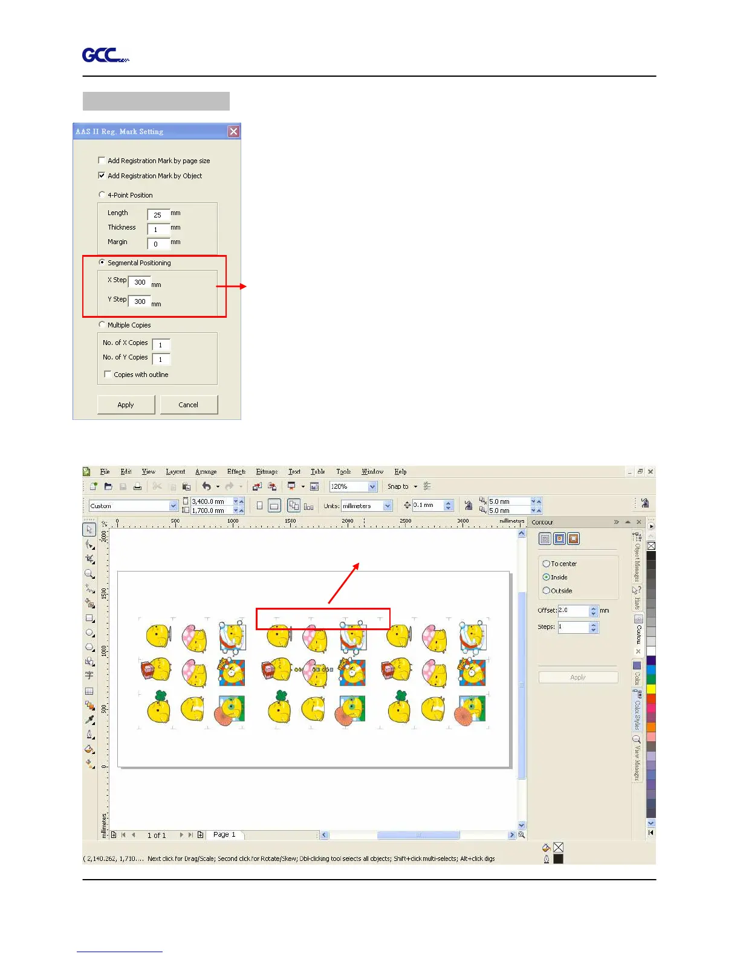Open the Snap to dropdown
Viewport: 740px width, 957px height.
point(415,486)
